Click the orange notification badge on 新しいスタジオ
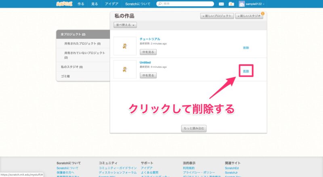 [263, 13]
